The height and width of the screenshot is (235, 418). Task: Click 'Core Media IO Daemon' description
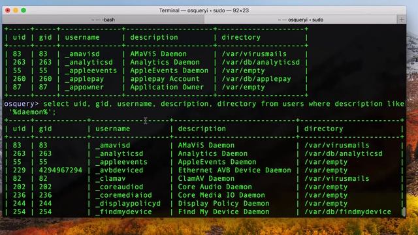(221, 195)
